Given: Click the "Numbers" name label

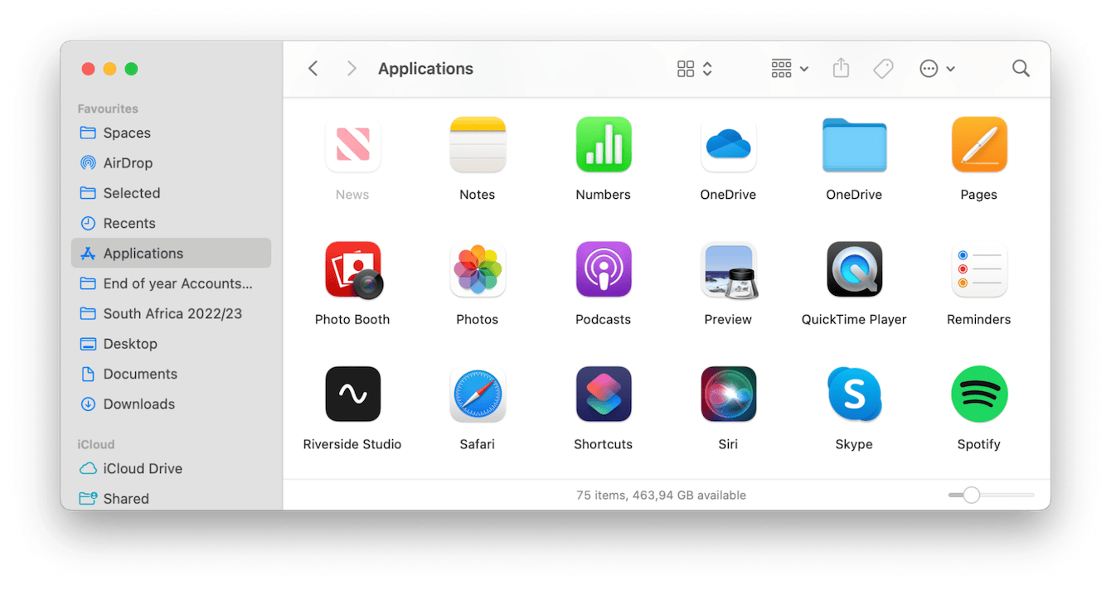Looking at the screenshot, I should coord(604,195).
